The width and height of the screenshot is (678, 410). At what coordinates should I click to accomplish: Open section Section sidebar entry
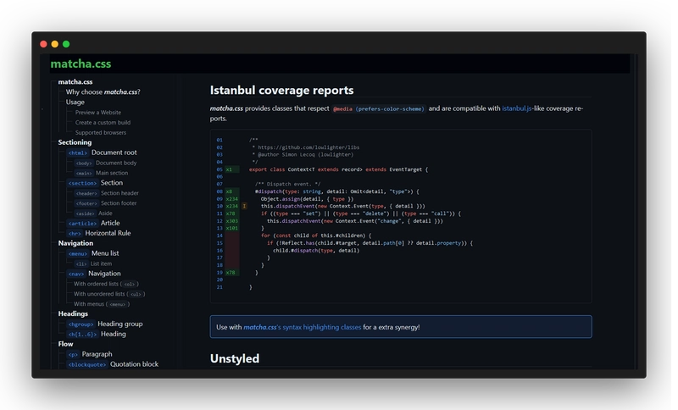(95, 183)
